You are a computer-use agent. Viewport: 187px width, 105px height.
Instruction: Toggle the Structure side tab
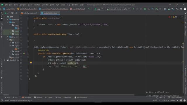coord(1,63)
